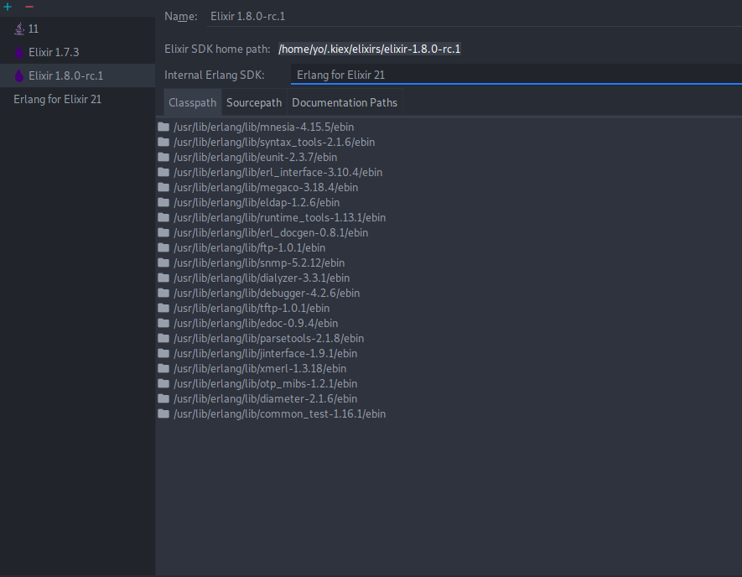Click the Java cup icon beside "11"
Screen dimensions: 742x577
point(18,28)
